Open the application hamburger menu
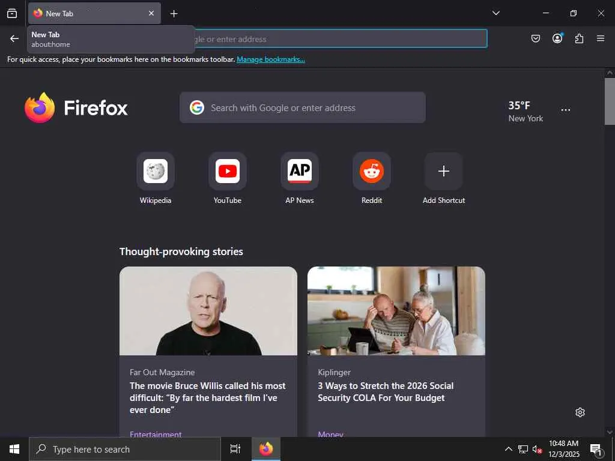This screenshot has height=461, width=615. 601,38
